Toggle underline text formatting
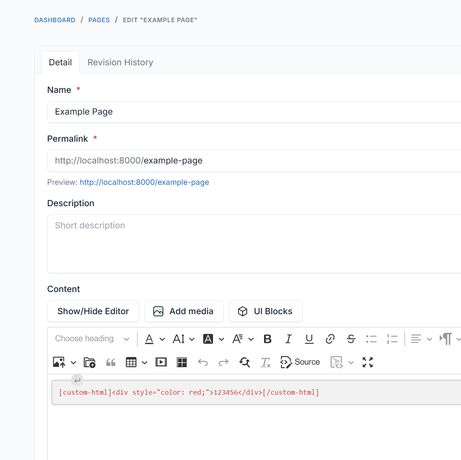 (309, 339)
